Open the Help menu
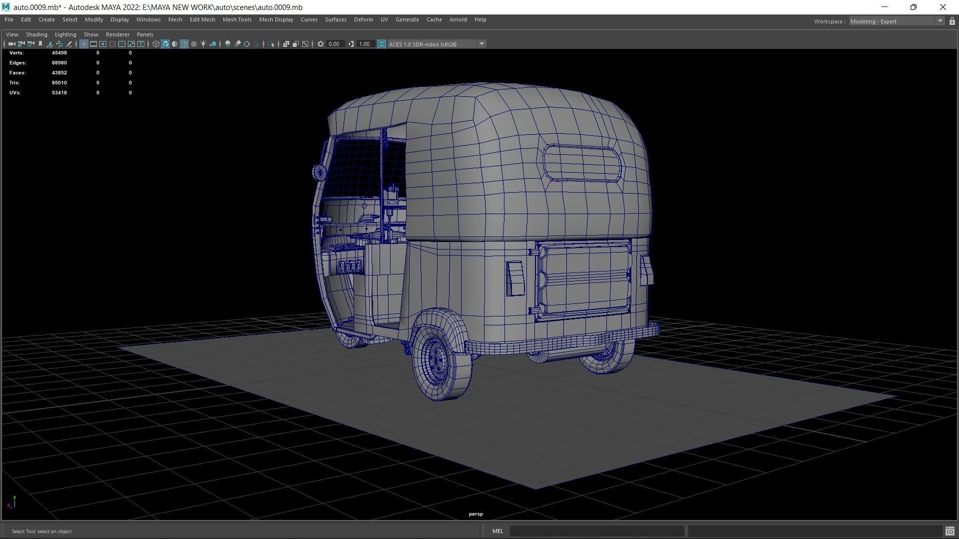Image resolution: width=959 pixels, height=539 pixels. pos(480,19)
